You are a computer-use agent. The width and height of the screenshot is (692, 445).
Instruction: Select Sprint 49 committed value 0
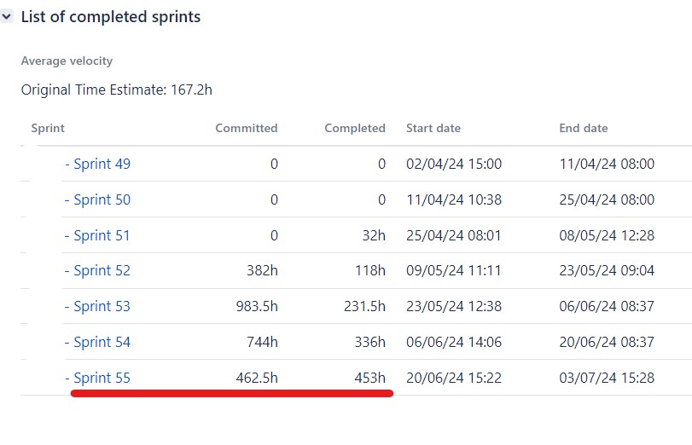point(274,164)
